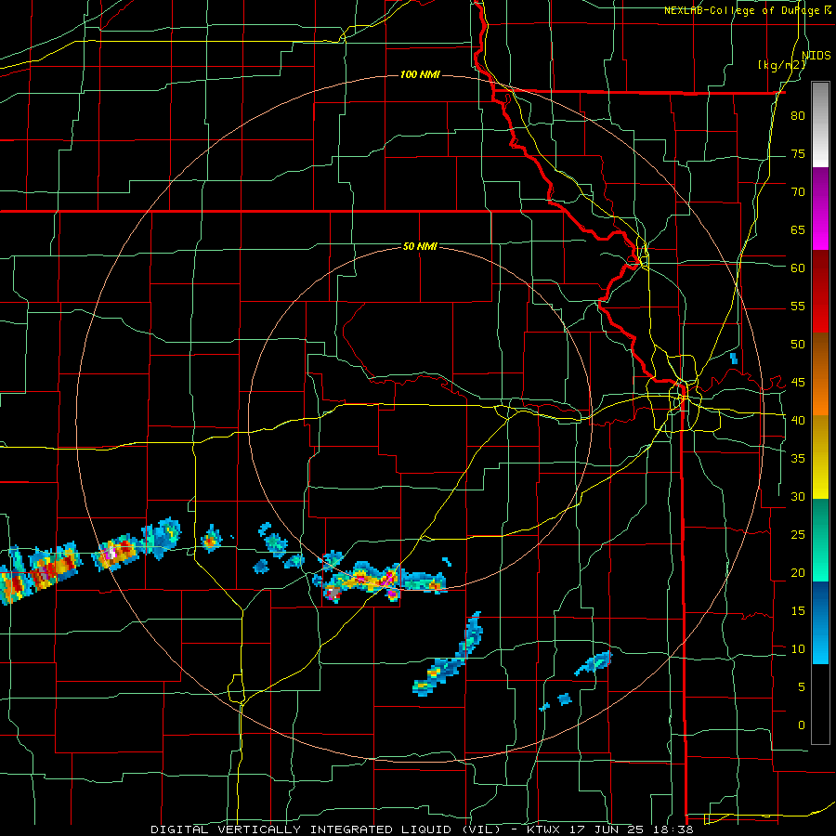Click the scale value 50
The image size is (836, 836).
pyautogui.click(x=798, y=345)
